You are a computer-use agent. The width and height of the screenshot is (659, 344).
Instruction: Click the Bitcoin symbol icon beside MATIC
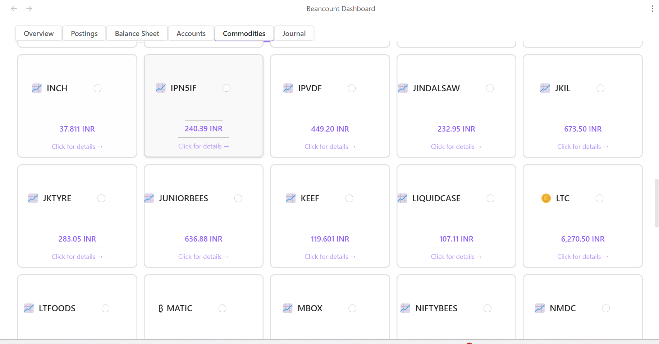click(x=161, y=308)
